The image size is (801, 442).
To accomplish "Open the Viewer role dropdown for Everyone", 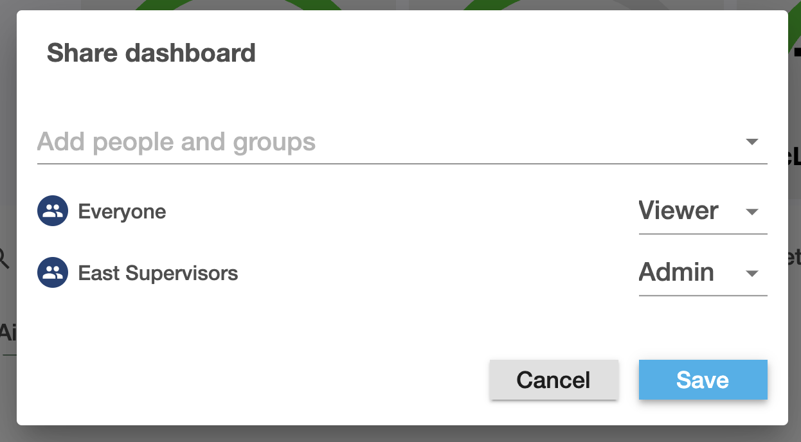I will coord(703,211).
